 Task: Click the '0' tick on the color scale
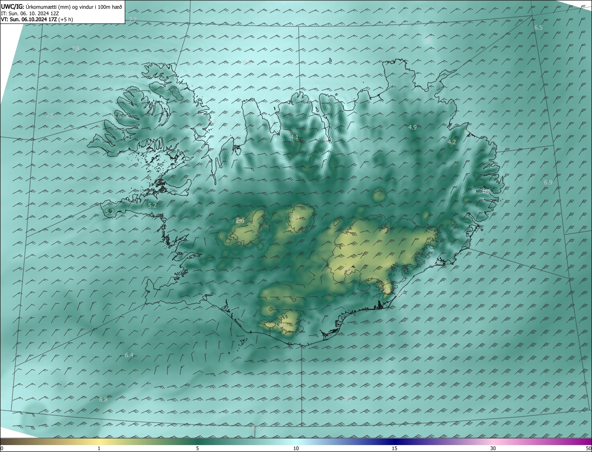(2, 448)
